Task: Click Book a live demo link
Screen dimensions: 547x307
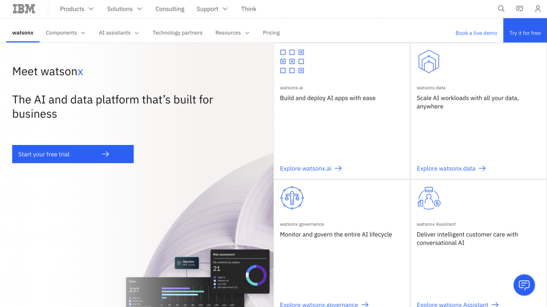Action: click(476, 33)
